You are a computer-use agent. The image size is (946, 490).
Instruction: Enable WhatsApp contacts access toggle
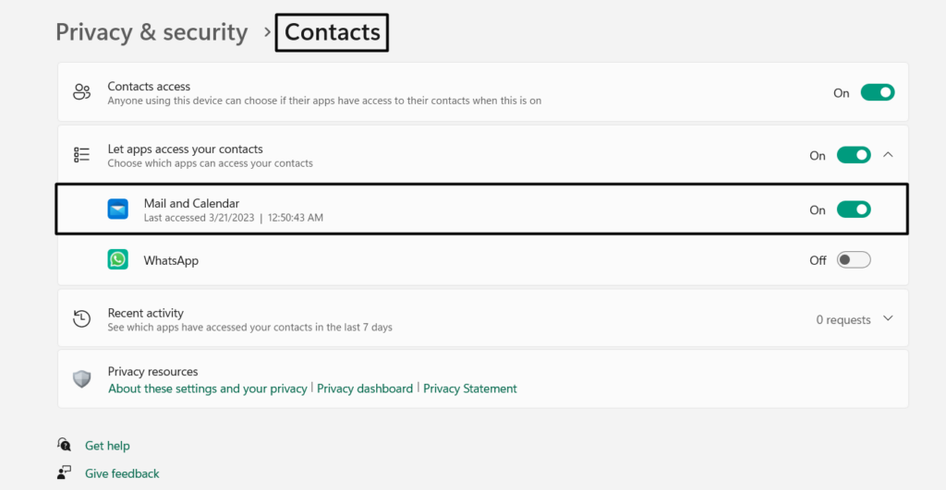[854, 260]
